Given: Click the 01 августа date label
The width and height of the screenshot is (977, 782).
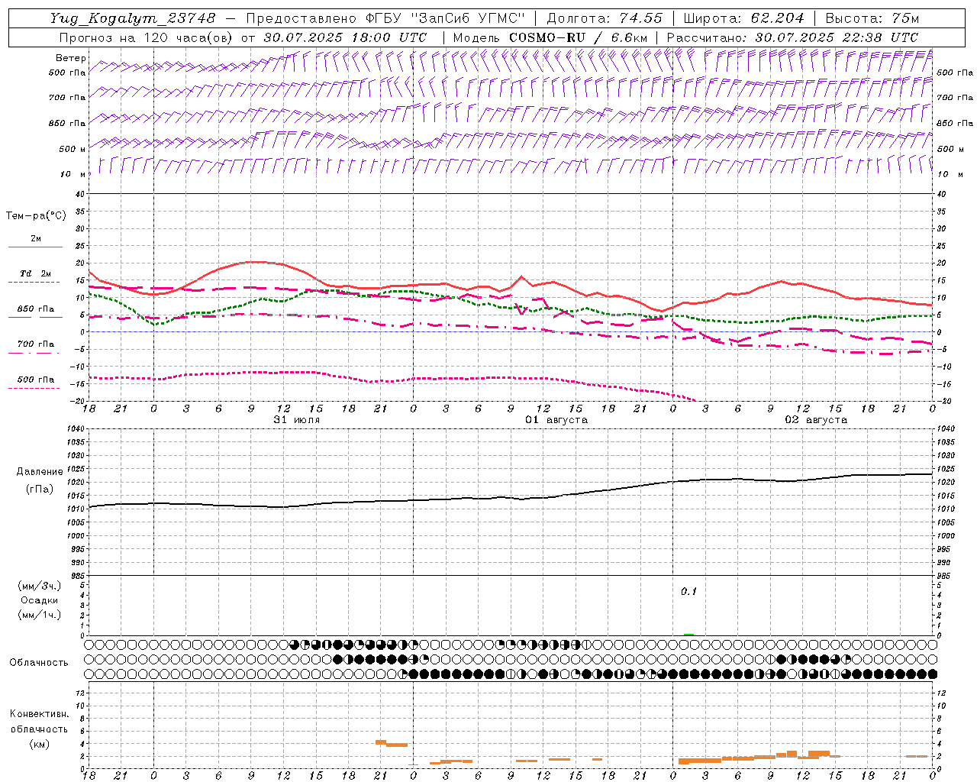Looking at the screenshot, I should pyautogui.click(x=556, y=420).
